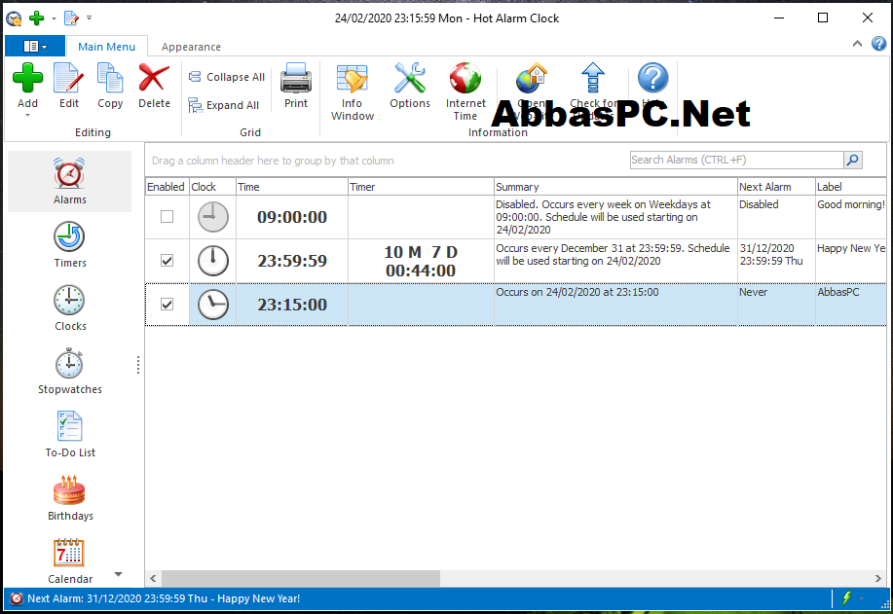Open the Stopwatches section
The width and height of the screenshot is (893, 614).
click(69, 372)
